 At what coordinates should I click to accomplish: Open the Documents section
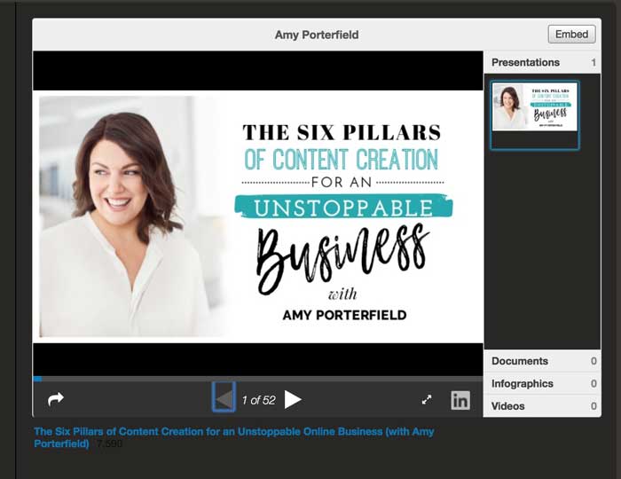(542, 361)
